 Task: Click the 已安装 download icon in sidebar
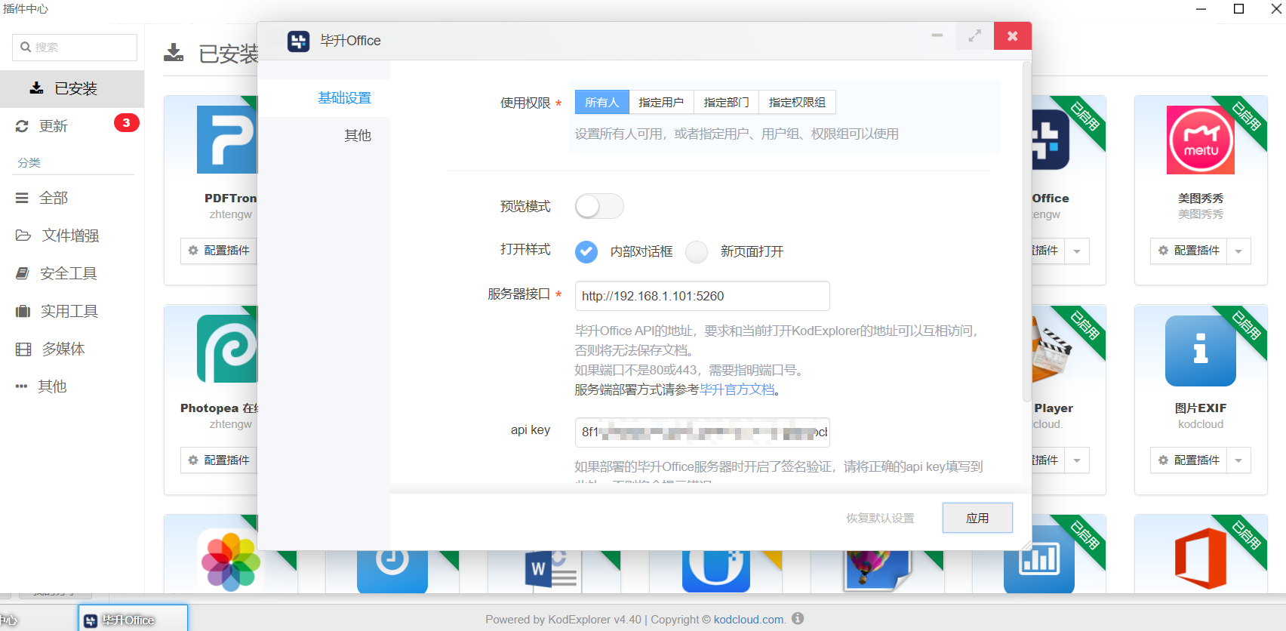[36, 88]
